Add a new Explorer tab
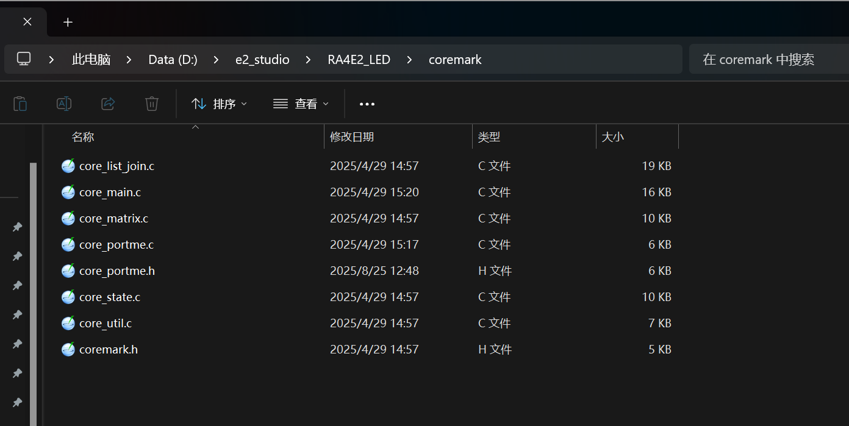The width and height of the screenshot is (849, 426). click(x=68, y=22)
